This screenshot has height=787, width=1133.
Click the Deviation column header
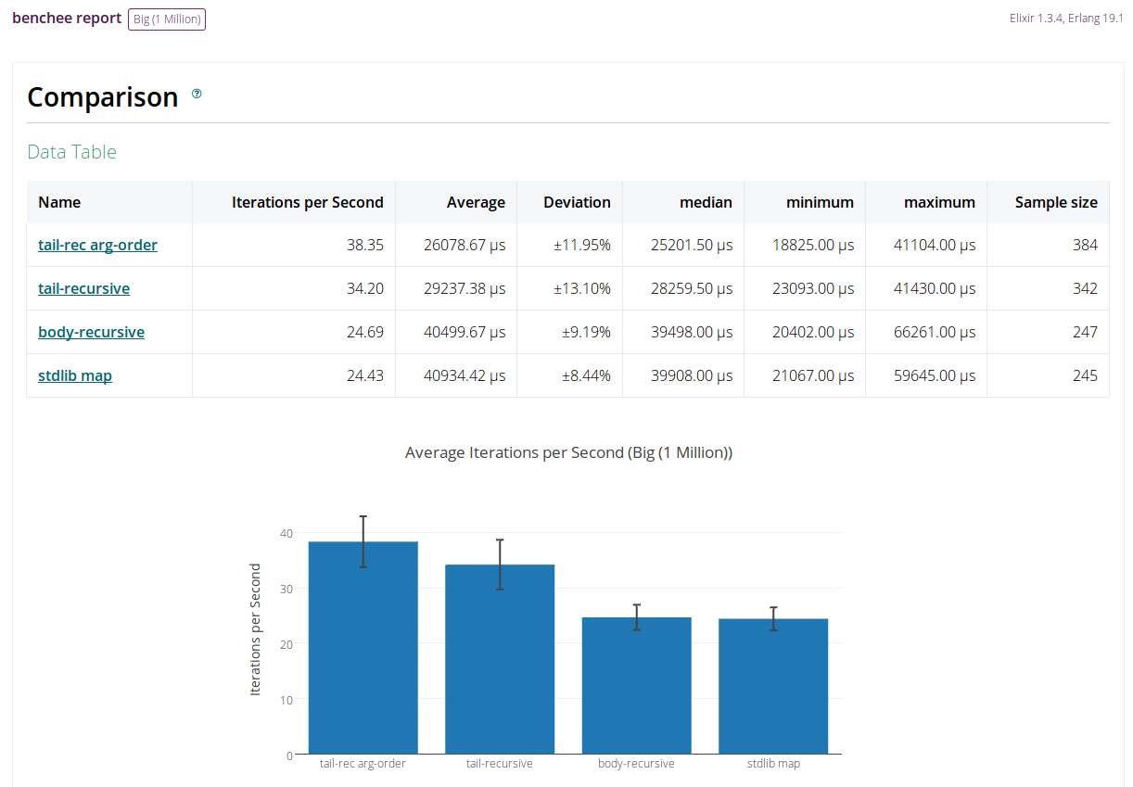[577, 202]
